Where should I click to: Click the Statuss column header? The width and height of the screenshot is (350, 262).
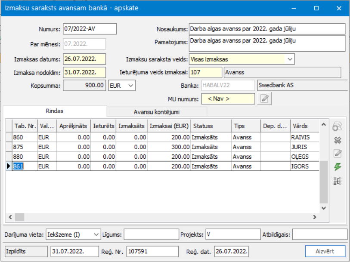tap(211, 126)
